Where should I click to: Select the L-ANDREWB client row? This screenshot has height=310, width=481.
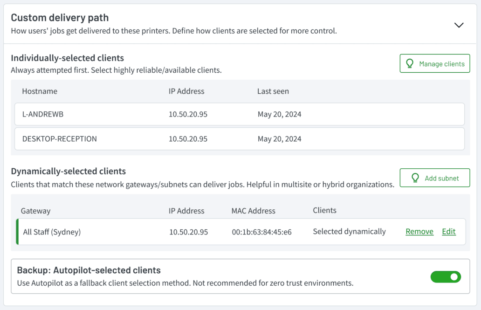click(x=239, y=114)
